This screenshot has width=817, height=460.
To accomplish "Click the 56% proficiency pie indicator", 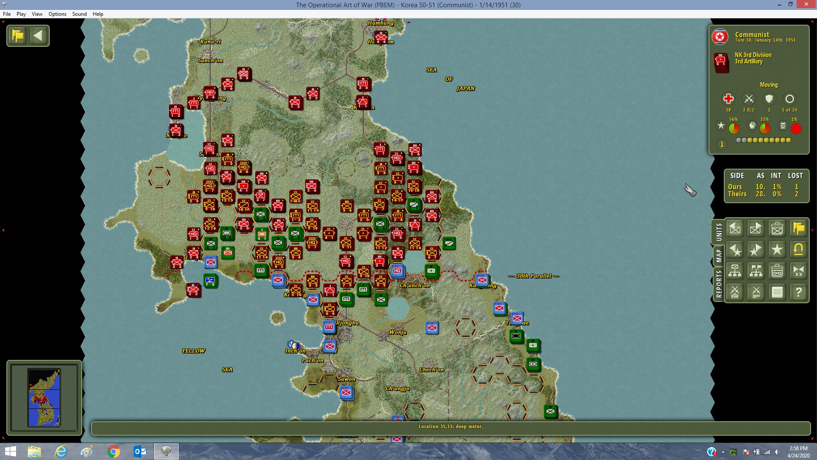I will 734,128.
